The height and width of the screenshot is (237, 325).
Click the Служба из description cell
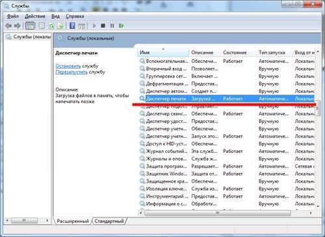(205, 189)
